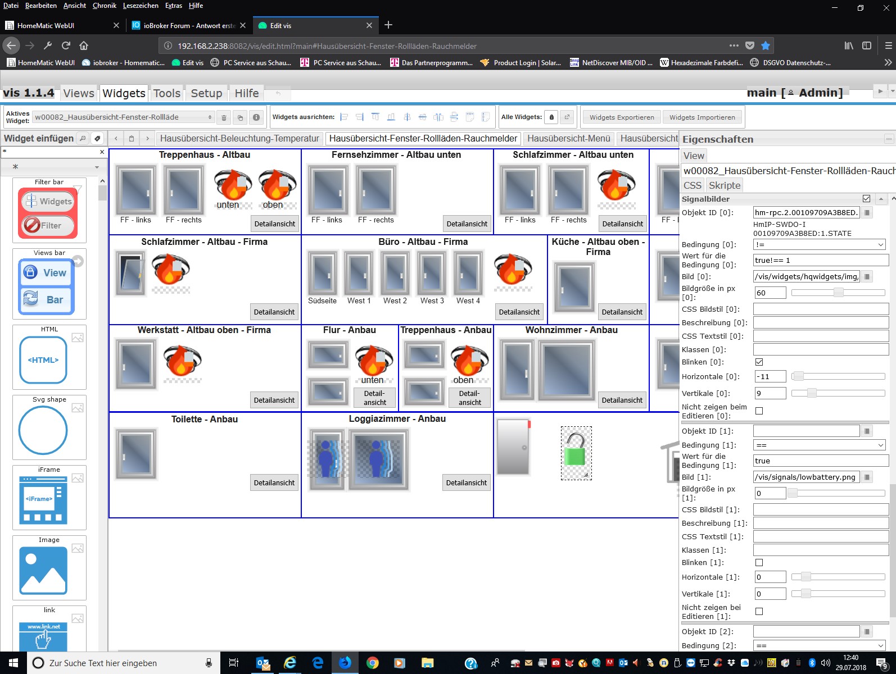
Task: Delete the active widget with trash icon
Action: point(224,117)
